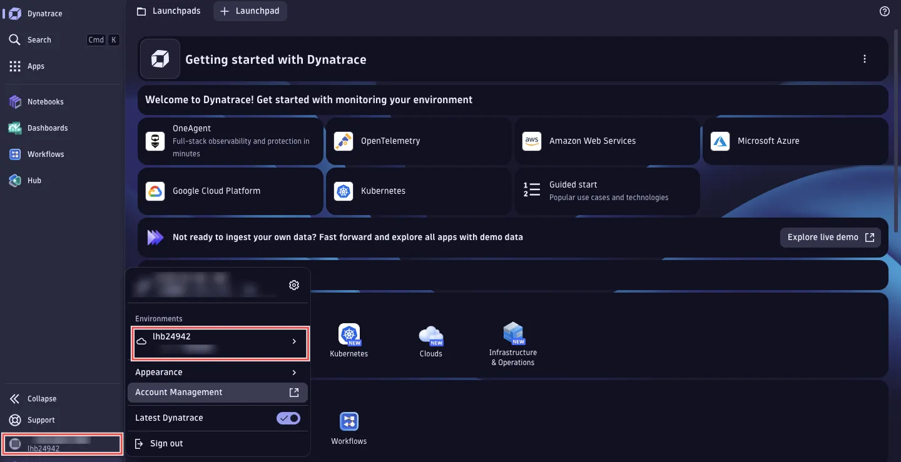Click the Cmd K search shortcut badge
Viewport: 901px width, 462px height.
click(x=103, y=40)
